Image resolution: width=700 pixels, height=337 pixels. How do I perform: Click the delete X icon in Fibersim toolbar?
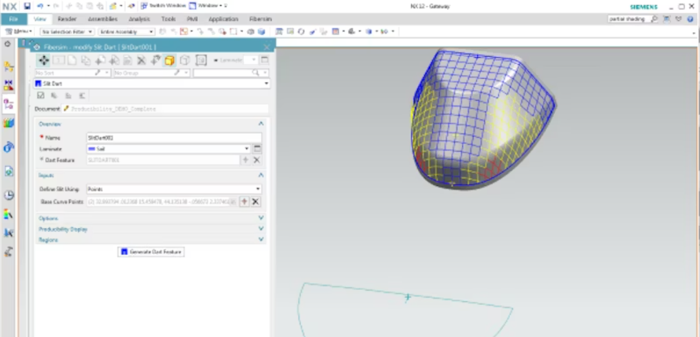tap(141, 60)
